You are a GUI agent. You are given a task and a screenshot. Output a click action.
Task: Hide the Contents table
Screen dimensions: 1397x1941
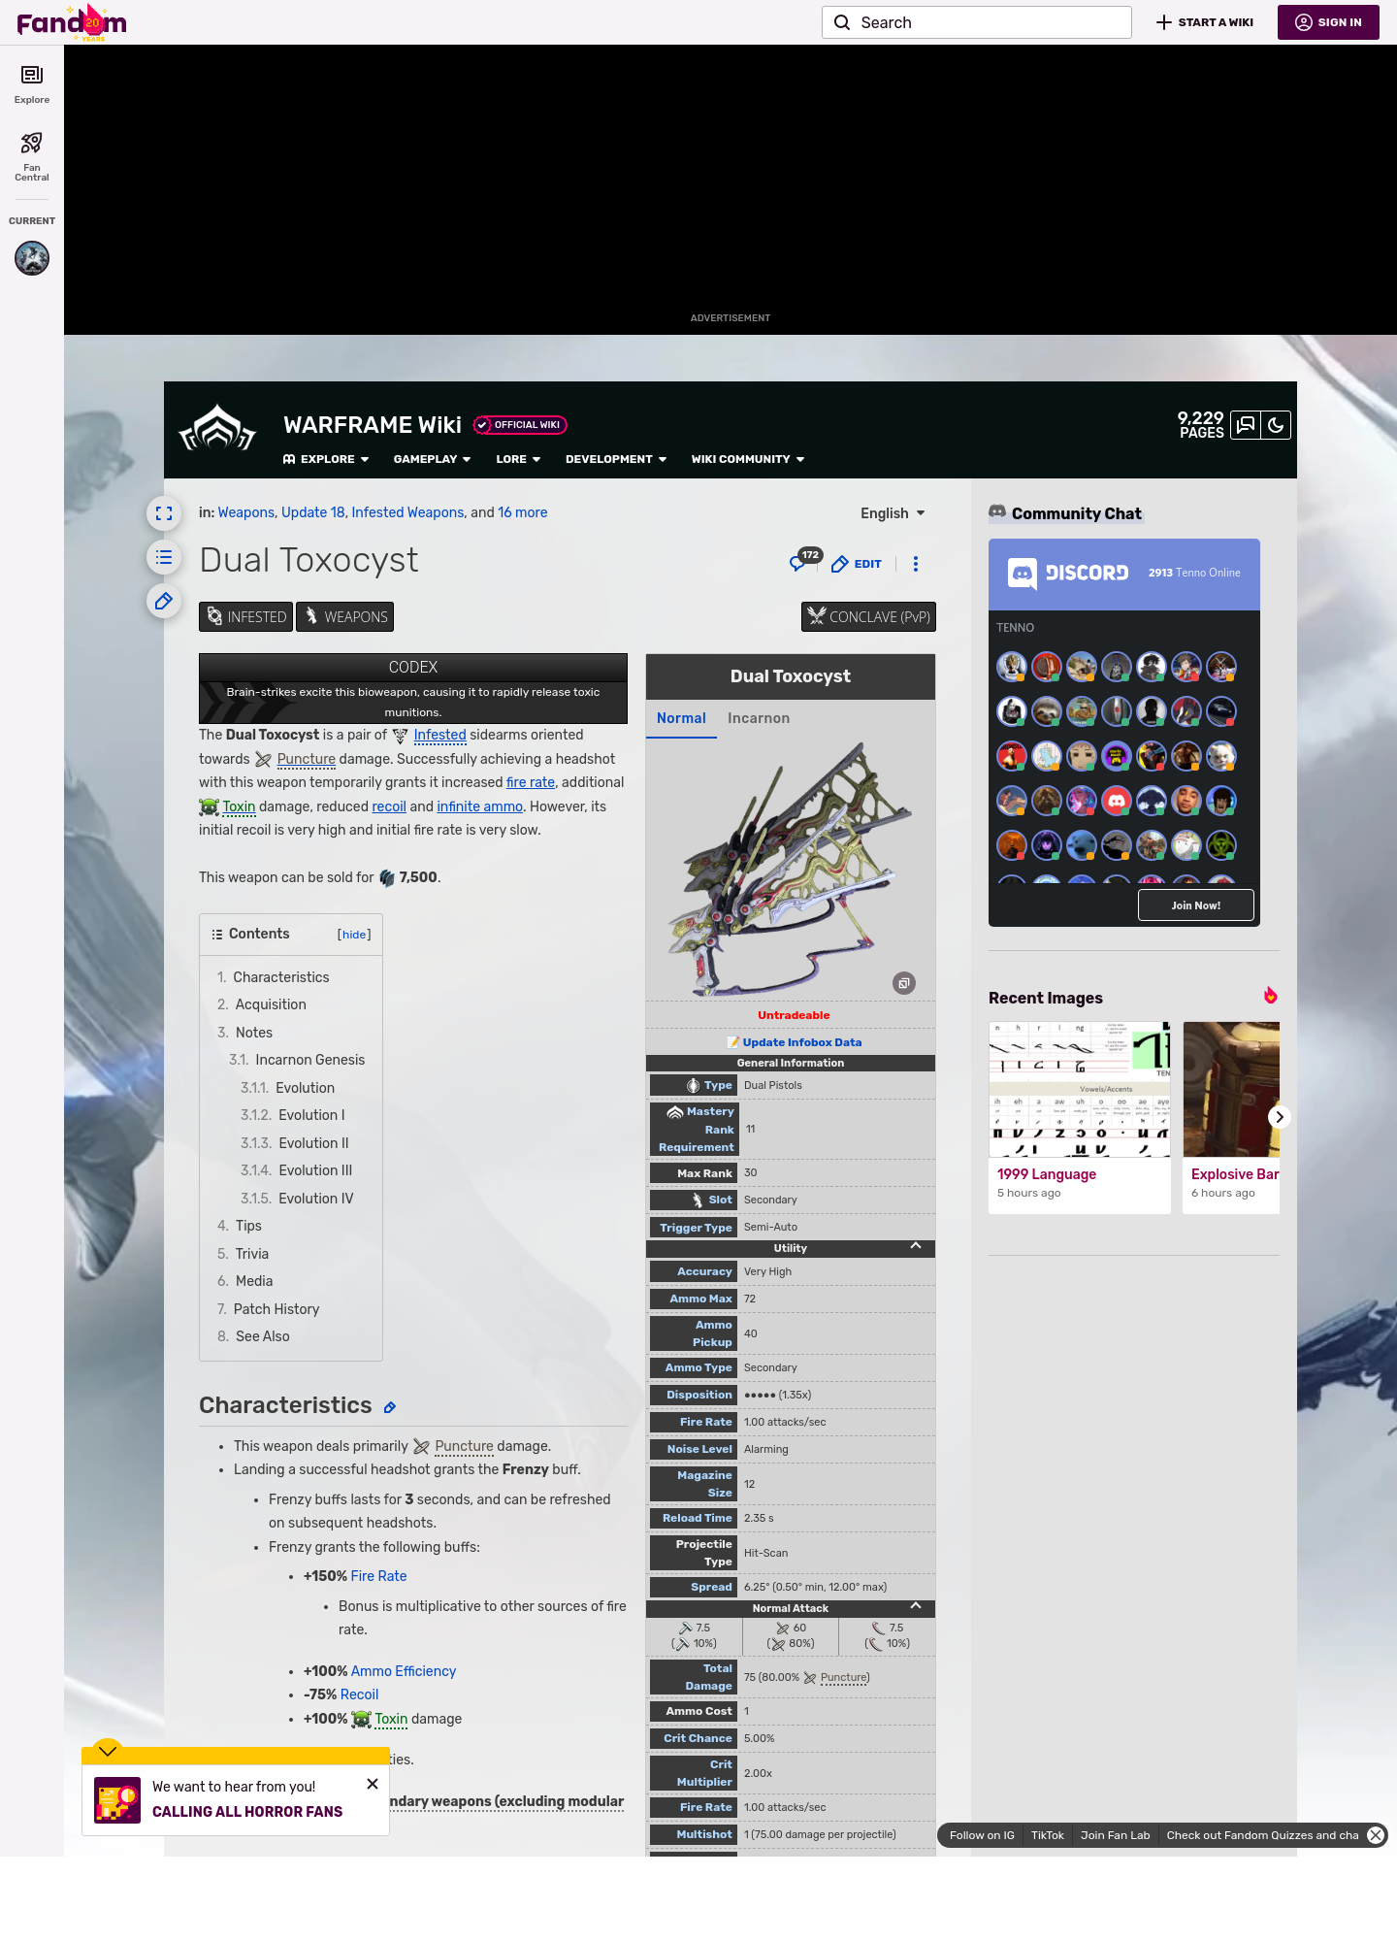(x=354, y=935)
